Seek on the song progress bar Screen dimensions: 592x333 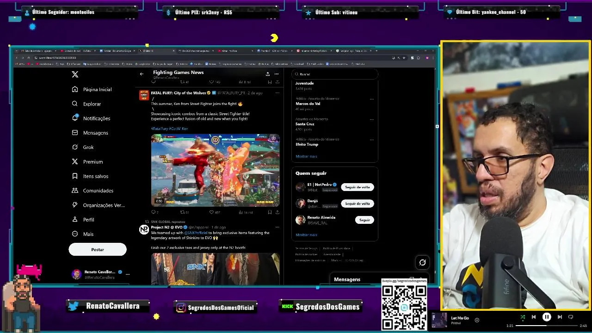[x=547, y=326]
